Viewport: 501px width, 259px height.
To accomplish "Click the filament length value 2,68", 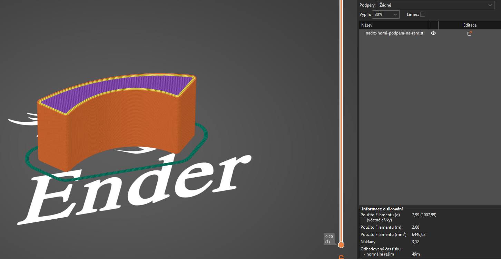I will click(416, 227).
